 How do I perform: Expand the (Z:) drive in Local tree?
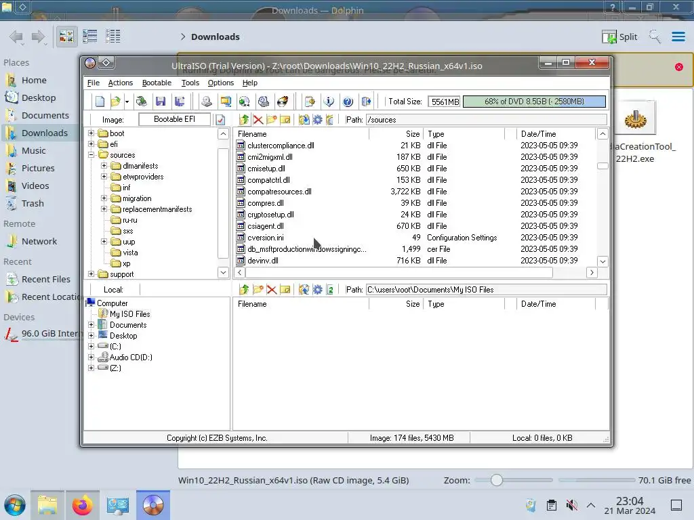click(91, 368)
